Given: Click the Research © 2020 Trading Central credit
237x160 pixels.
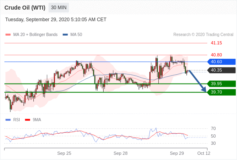Looking at the screenshot, I should coord(203,35).
